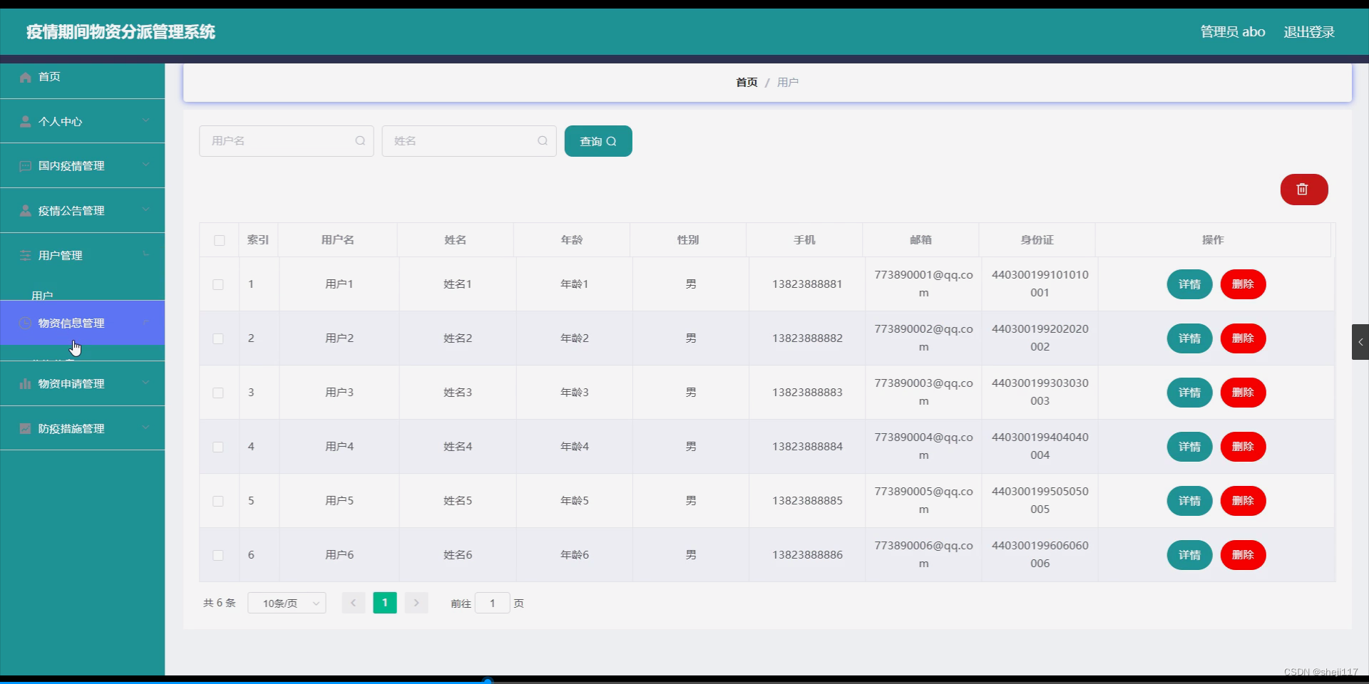Image resolution: width=1369 pixels, height=684 pixels.
Task: Click the sliders icon beside 用户管理
Action: [26, 255]
